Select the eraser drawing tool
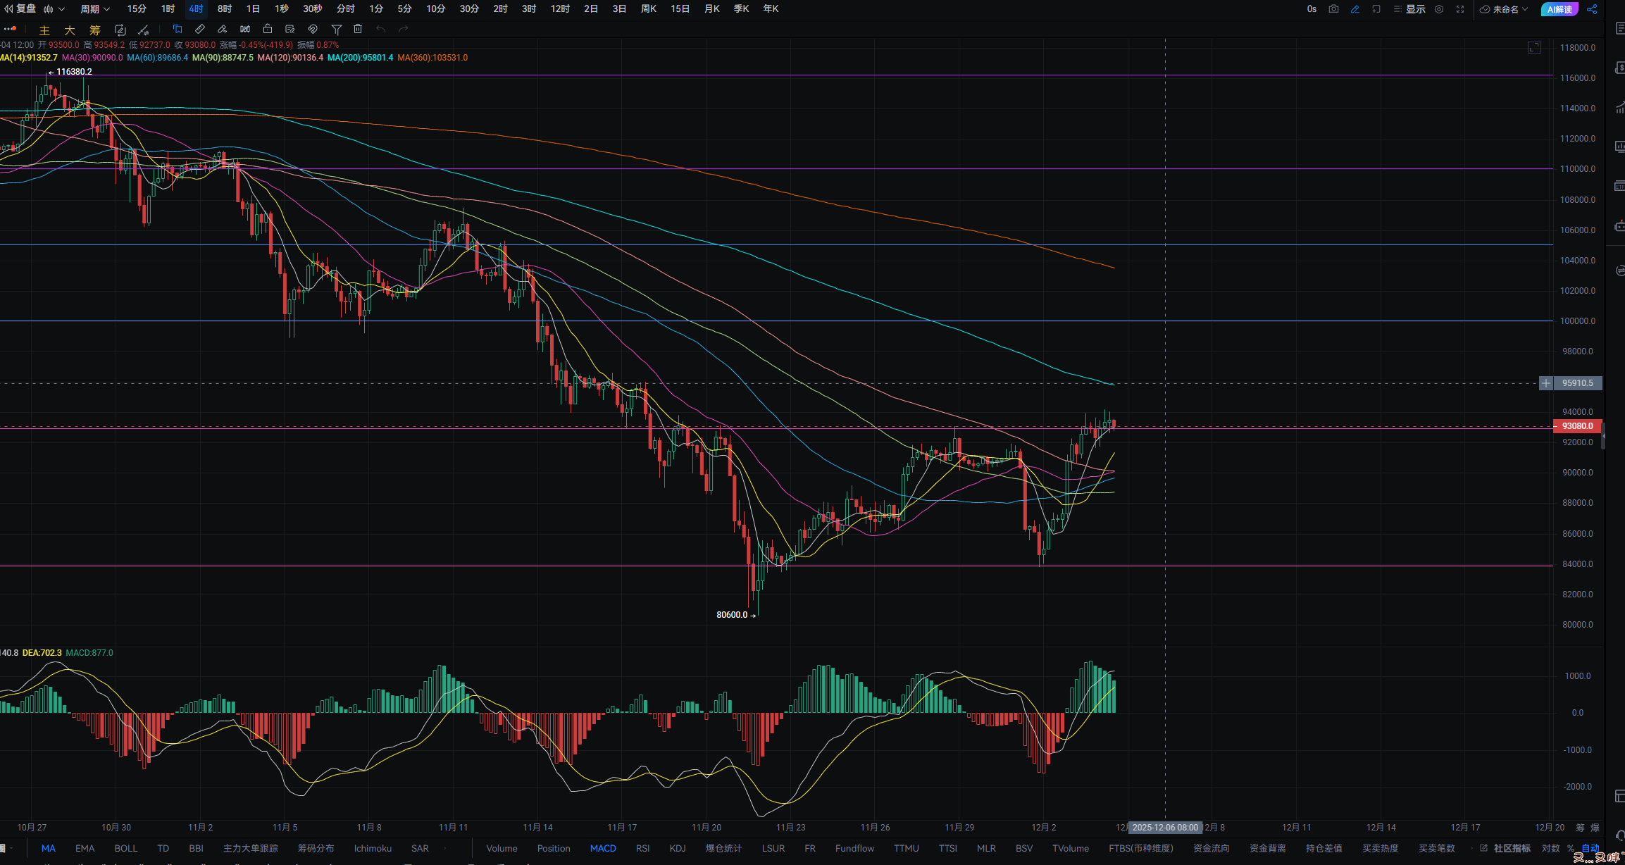 pos(222,30)
